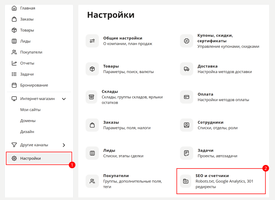Click the checklist icon for Задачи settings card
Screen dimensions: 275x200
tap(187, 153)
